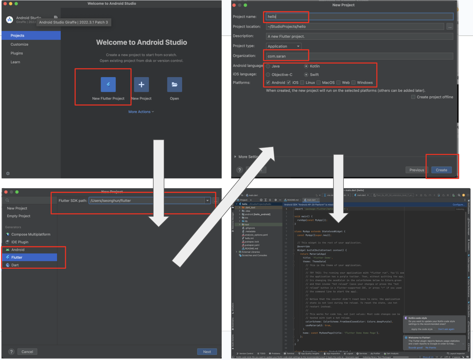This screenshot has width=473, height=360.
Task: Click select opened file target icon
Action: pos(261,200)
